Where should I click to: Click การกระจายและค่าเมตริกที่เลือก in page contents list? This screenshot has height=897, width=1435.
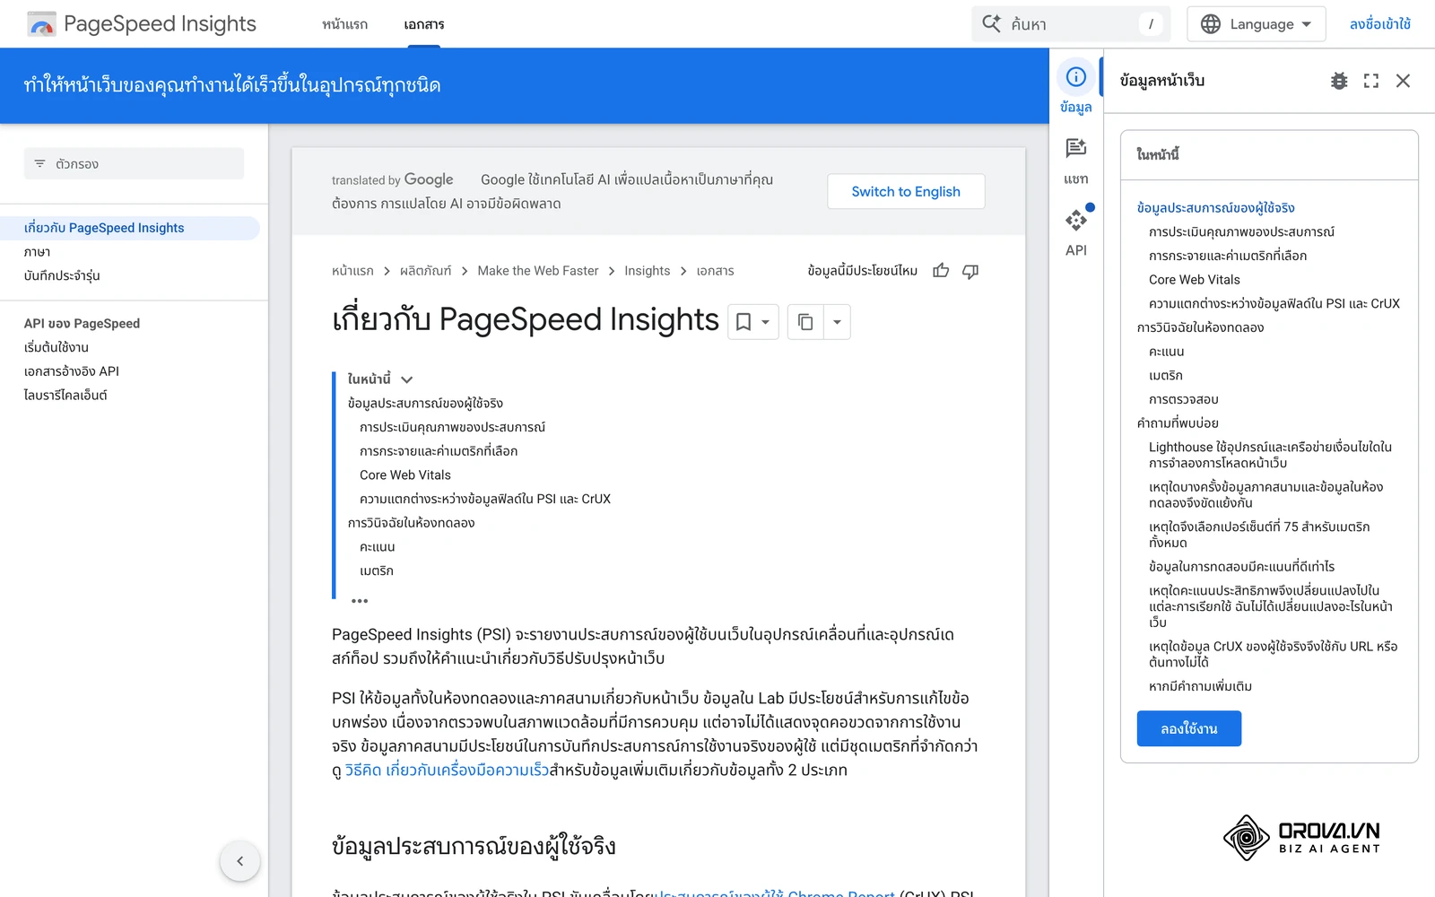[439, 451]
